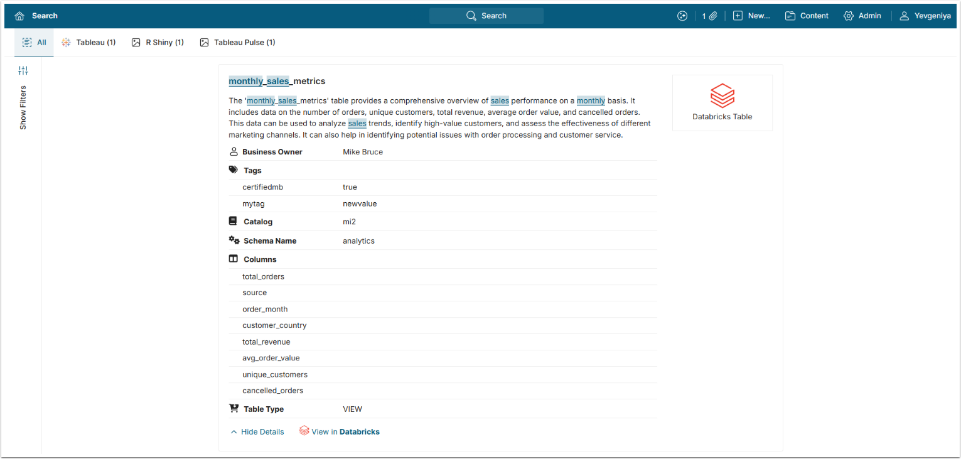Click the home icon in the top bar

point(19,16)
